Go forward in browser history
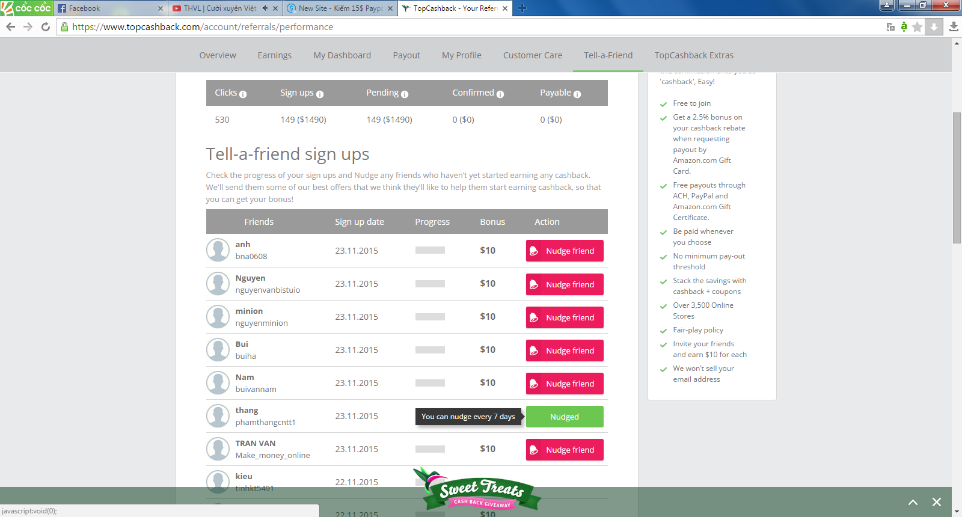This screenshot has width=962, height=517. point(28,26)
